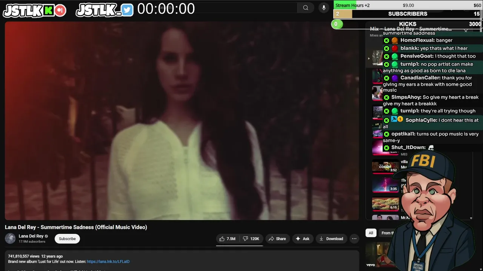Click the 741,810,557 views text

click(x=24, y=256)
